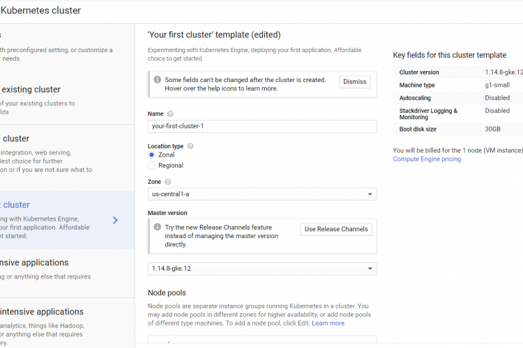This screenshot has height=348, width=523.
Task: Open the Zone dropdown showing us-central1-a
Action: (262, 194)
